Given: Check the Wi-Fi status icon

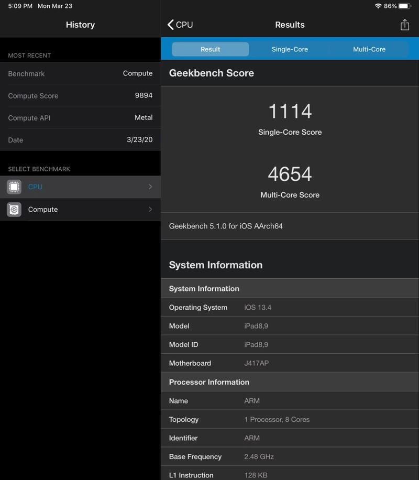Looking at the screenshot, I should coord(378,6).
